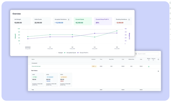Click the Increased status badge on V002

coord(50,77)
